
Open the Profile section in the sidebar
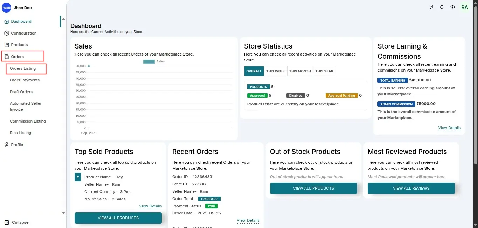pos(16,145)
